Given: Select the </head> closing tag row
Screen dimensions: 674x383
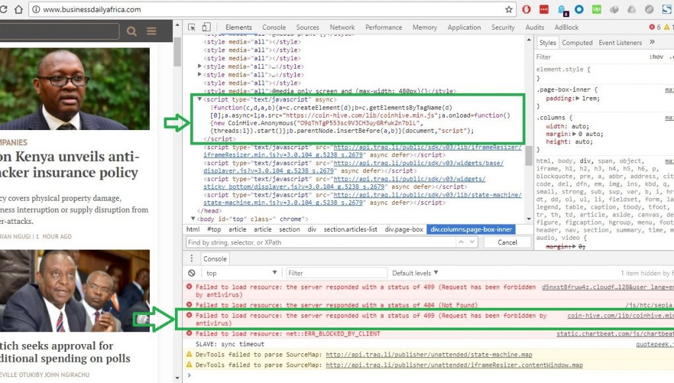Looking at the screenshot, I should tap(209, 211).
